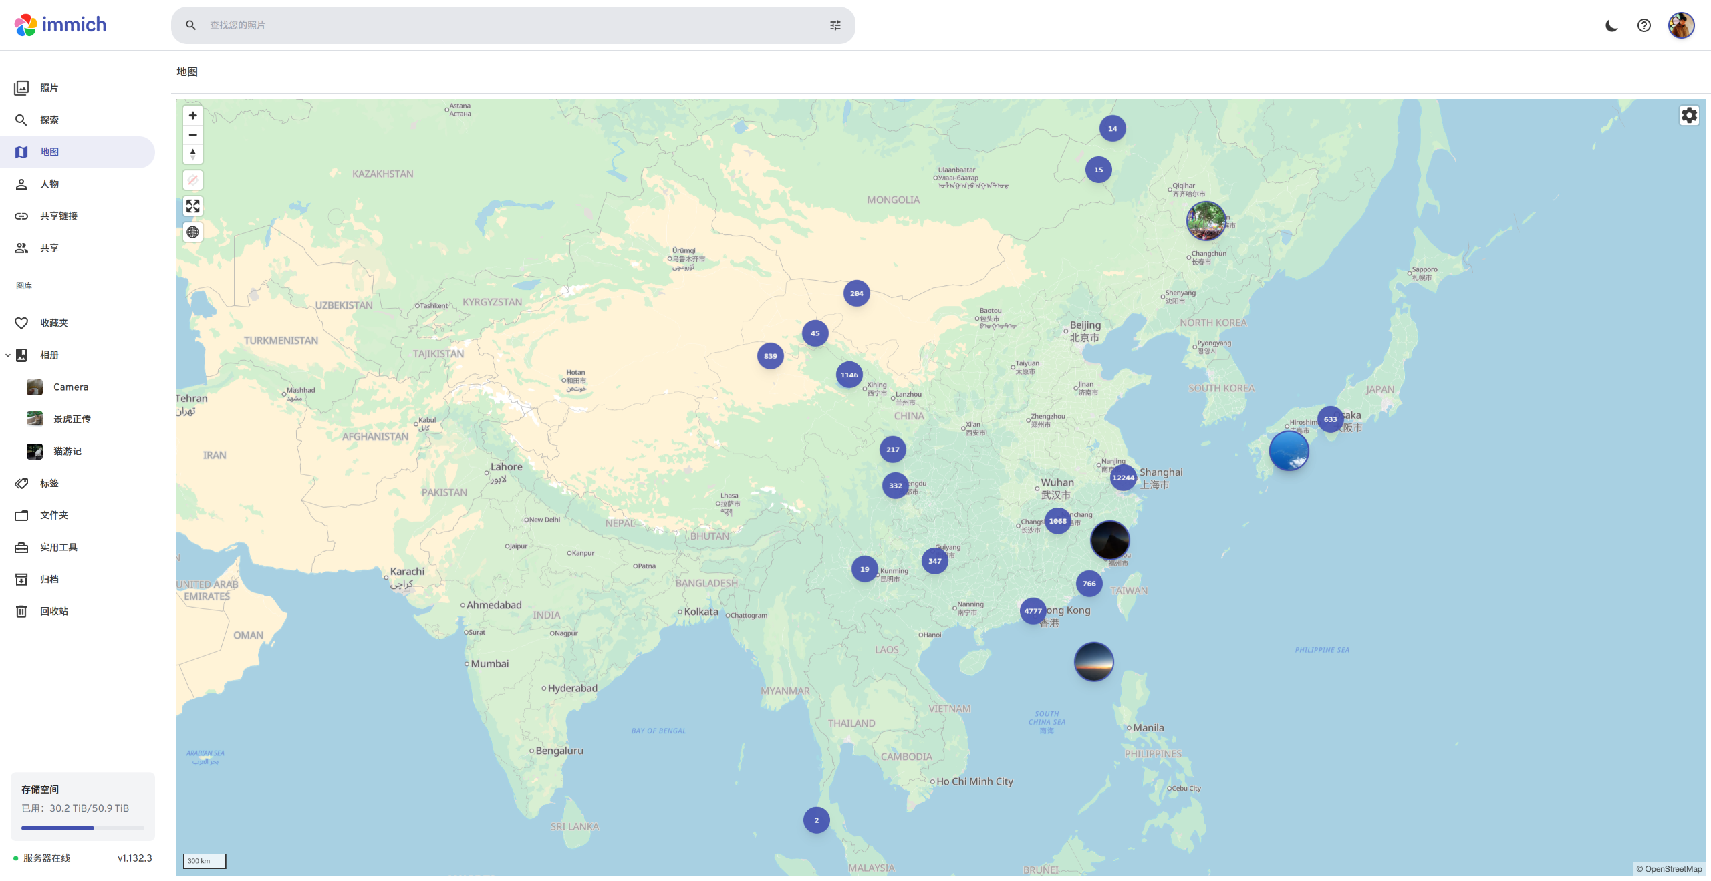1711x881 pixels.
Task: Open search filter options
Action: point(835,25)
